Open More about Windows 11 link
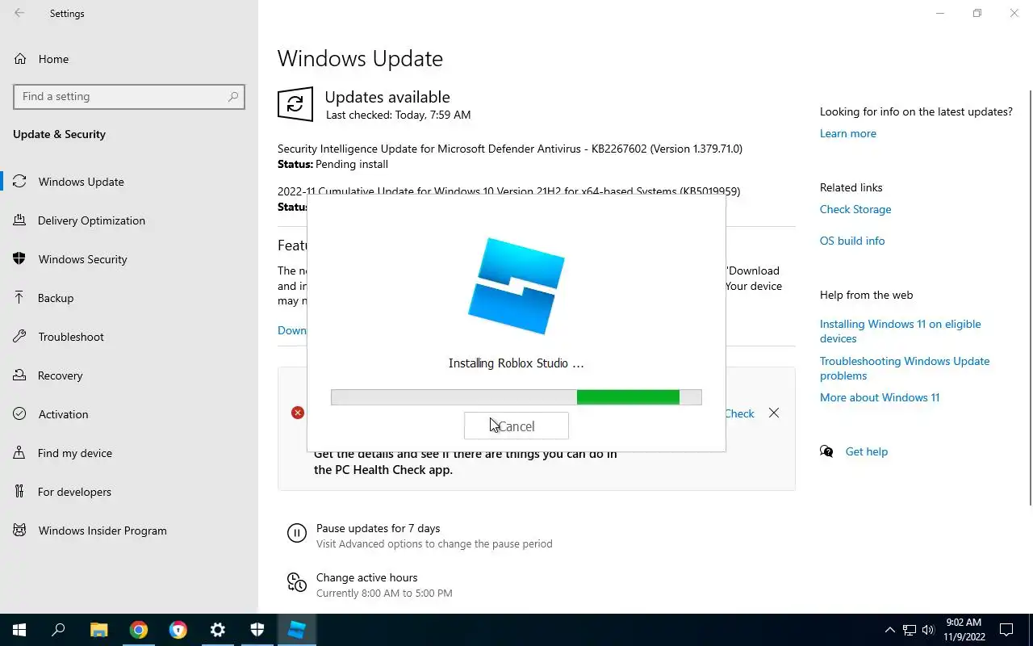 point(880,397)
